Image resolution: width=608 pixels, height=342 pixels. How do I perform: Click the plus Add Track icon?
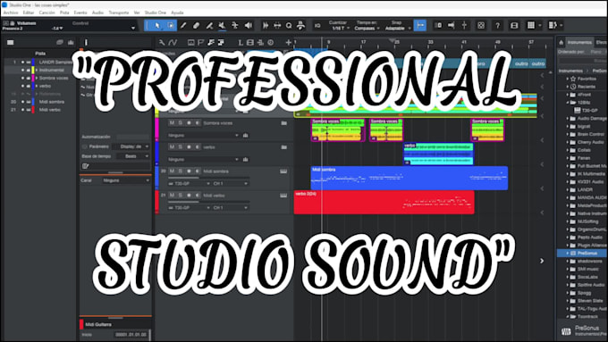[288, 42]
